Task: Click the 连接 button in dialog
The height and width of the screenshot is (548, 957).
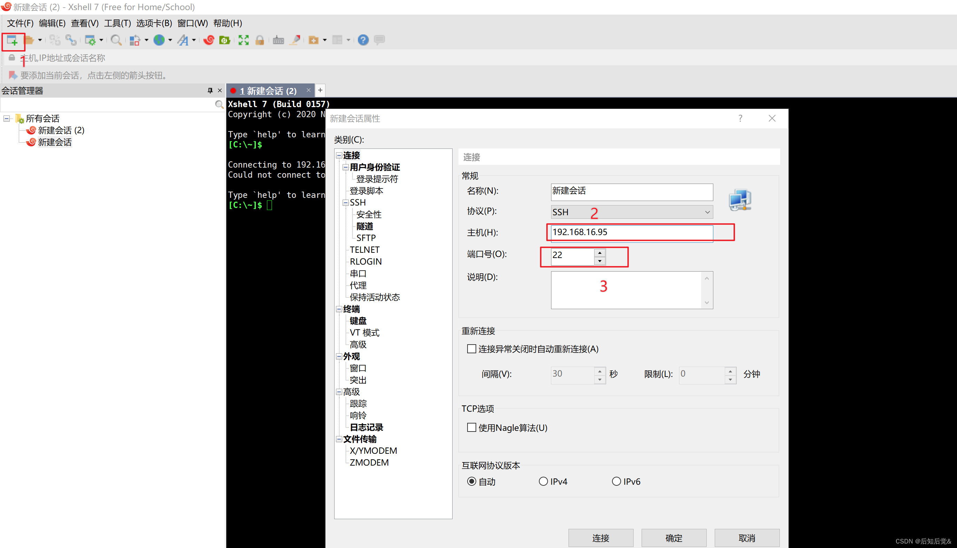Action: point(601,538)
